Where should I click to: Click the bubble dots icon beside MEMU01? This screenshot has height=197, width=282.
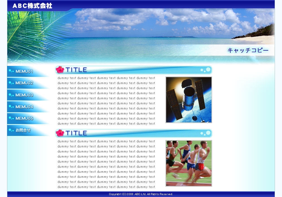pos(11,71)
